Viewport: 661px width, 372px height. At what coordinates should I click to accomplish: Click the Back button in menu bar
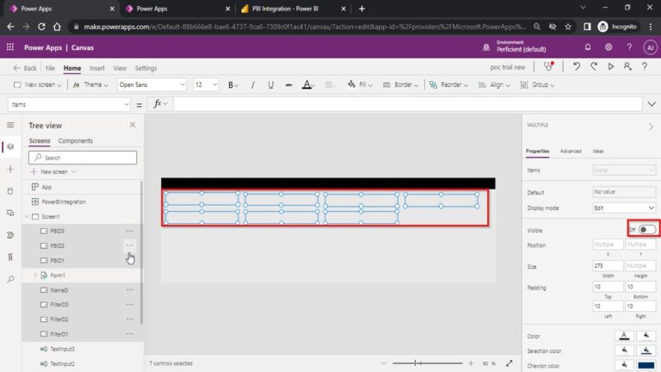(25, 67)
